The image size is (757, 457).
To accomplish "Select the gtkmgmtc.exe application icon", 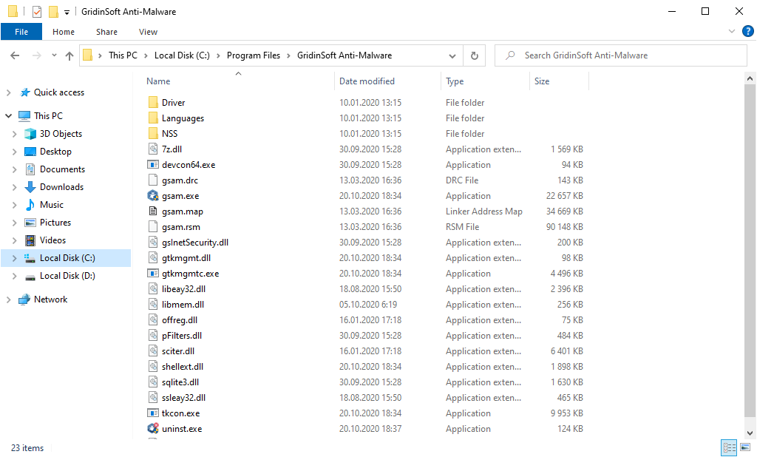I will point(154,273).
